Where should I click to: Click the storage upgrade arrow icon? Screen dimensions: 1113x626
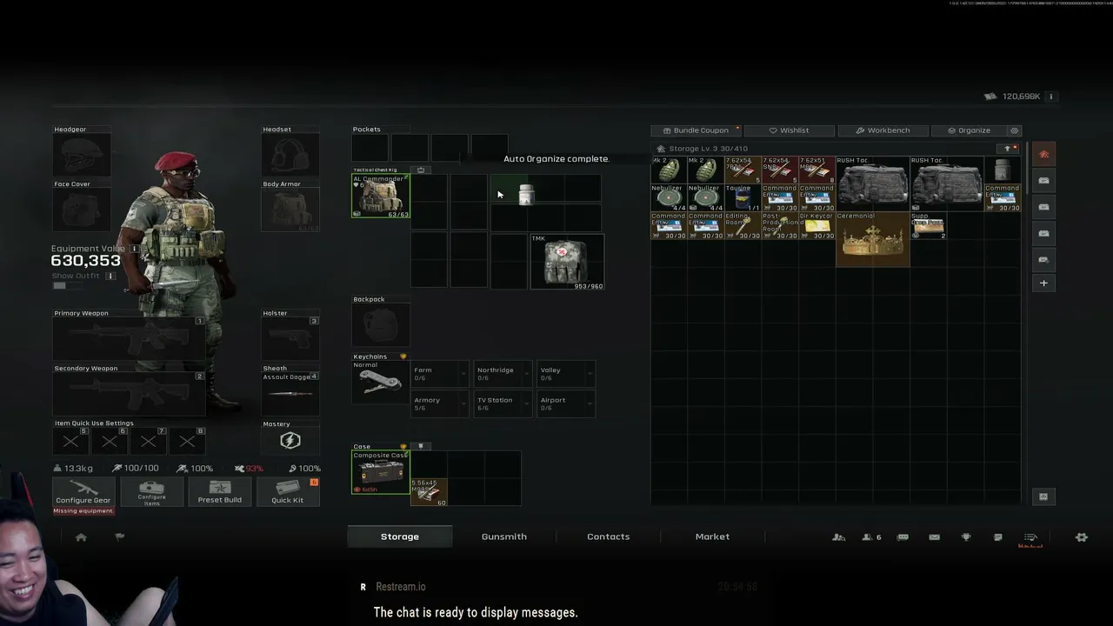click(1008, 149)
